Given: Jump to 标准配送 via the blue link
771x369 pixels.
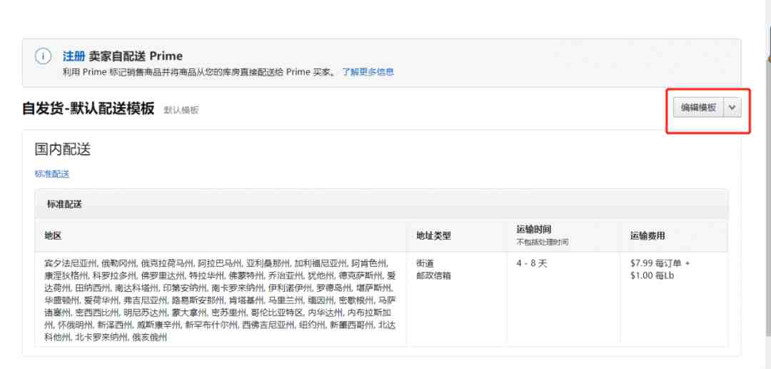Looking at the screenshot, I should 52,173.
